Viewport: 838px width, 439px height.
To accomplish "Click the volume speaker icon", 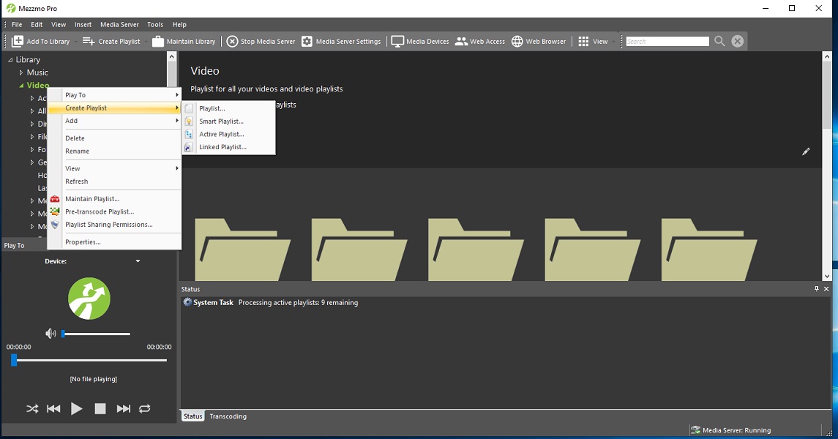I will [50, 334].
